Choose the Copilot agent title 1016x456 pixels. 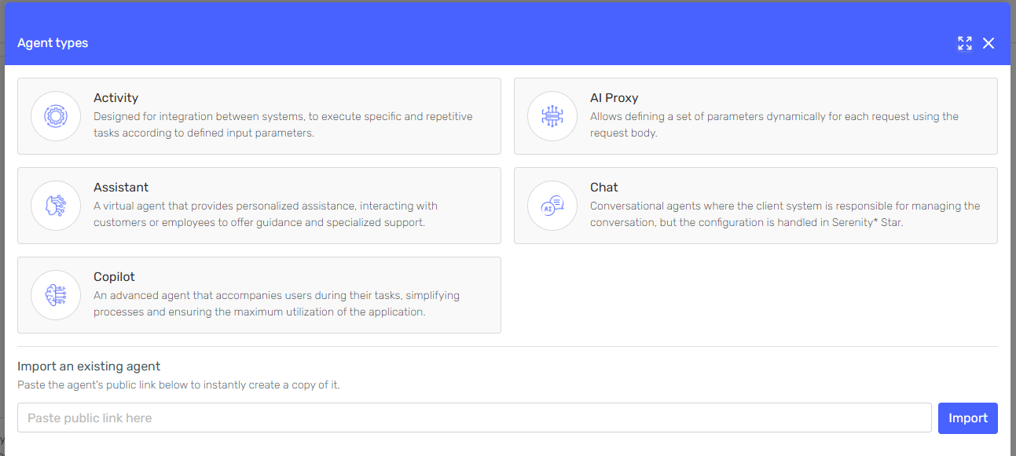114,277
